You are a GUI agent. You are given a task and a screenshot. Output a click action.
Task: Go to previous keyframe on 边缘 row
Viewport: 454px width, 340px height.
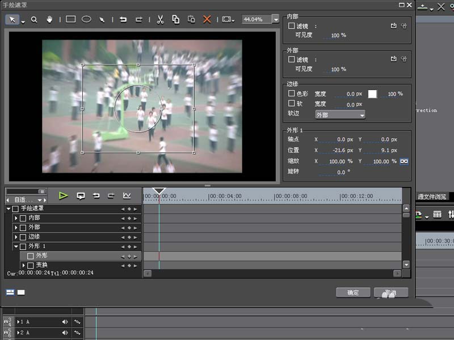(x=123, y=237)
